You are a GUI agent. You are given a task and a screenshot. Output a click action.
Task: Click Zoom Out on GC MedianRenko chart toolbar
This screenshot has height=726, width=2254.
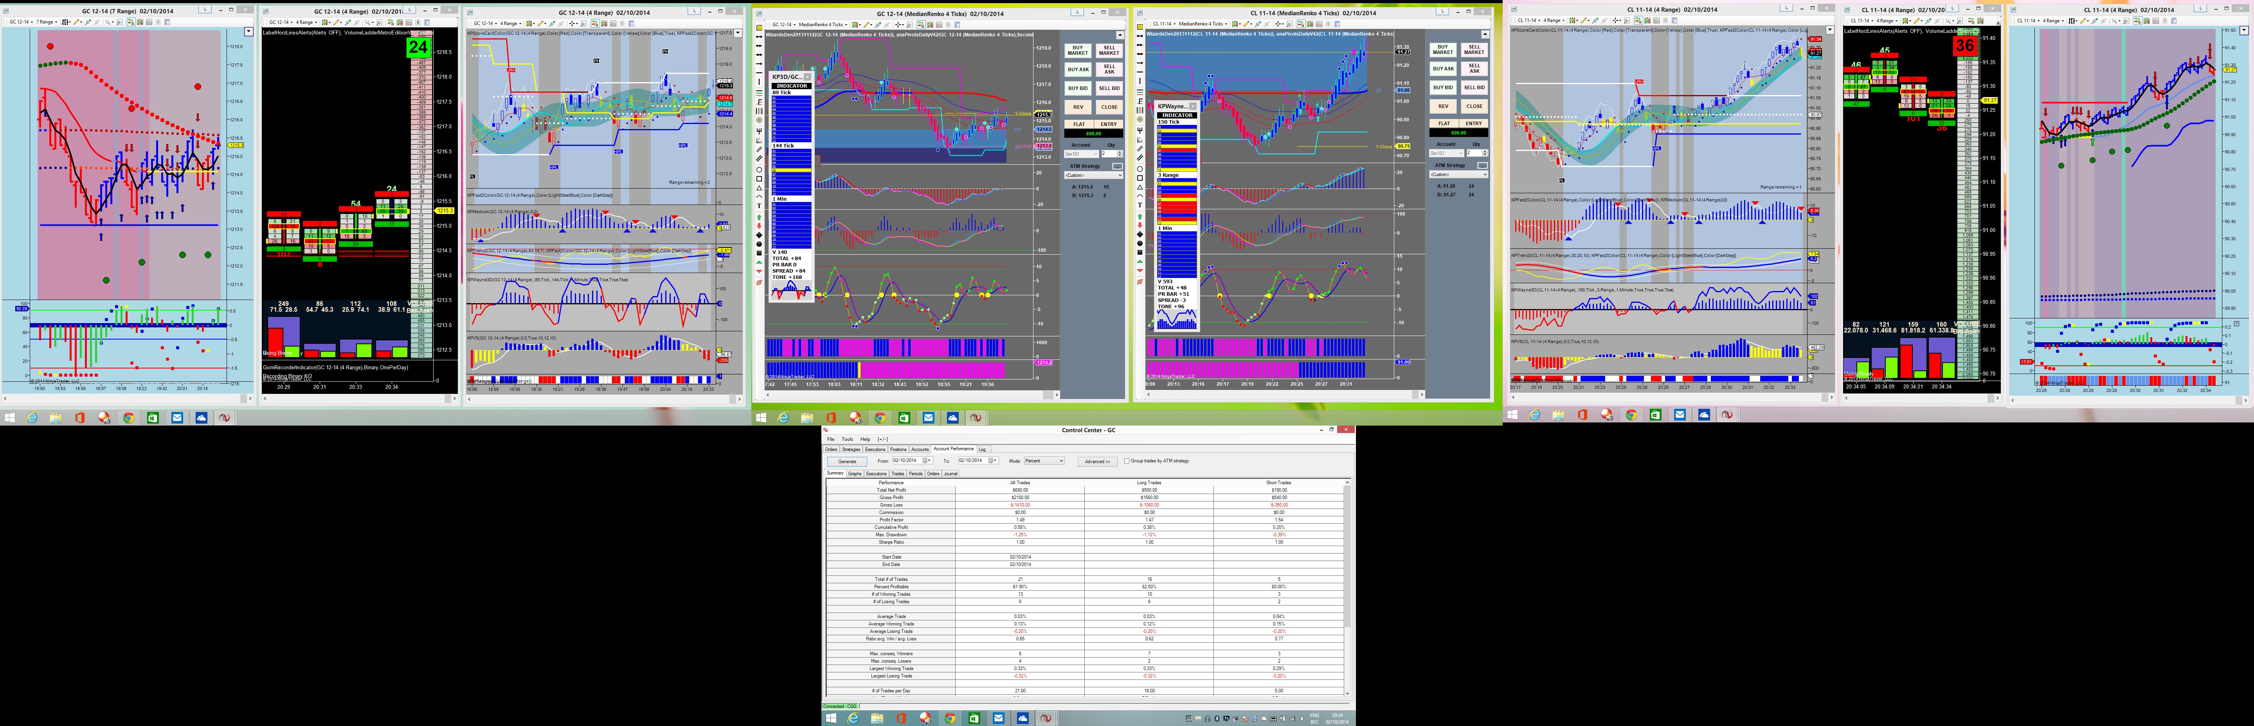click(x=887, y=25)
